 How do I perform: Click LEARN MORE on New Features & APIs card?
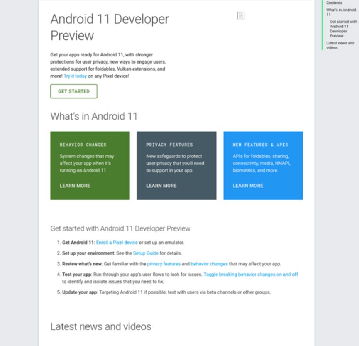tap(248, 186)
